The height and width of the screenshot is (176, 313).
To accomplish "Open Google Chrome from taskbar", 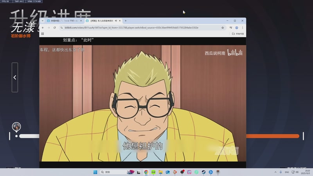I will pos(146,172).
